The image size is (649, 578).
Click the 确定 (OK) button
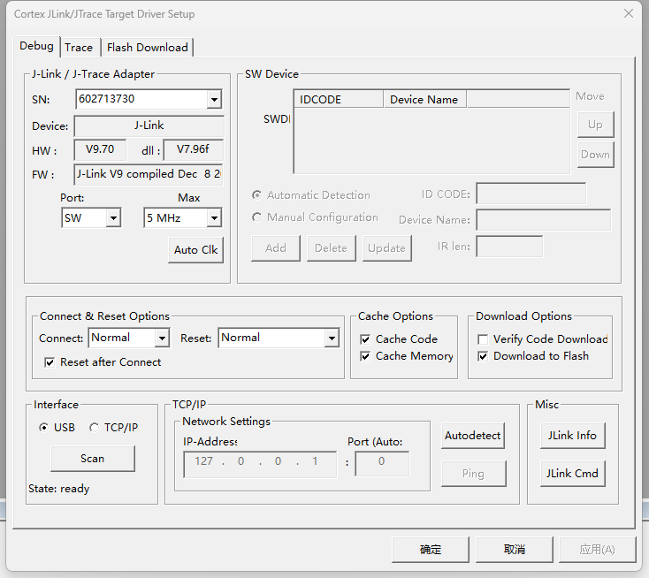click(x=431, y=550)
